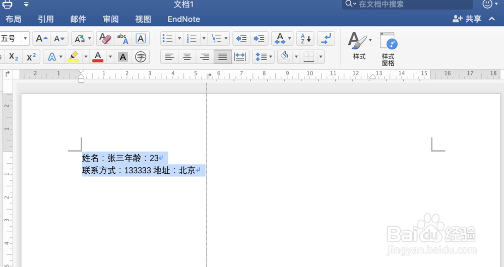Increase font size with the A-up icon
This screenshot has height=267, width=504.
41,39
